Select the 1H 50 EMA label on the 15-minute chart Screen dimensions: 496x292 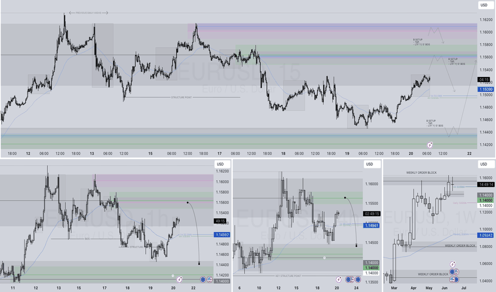(x=436, y=96)
